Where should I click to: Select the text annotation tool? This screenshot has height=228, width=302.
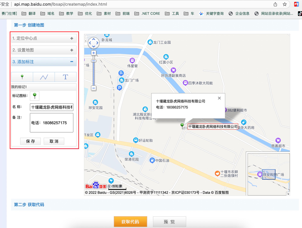(x=66, y=77)
